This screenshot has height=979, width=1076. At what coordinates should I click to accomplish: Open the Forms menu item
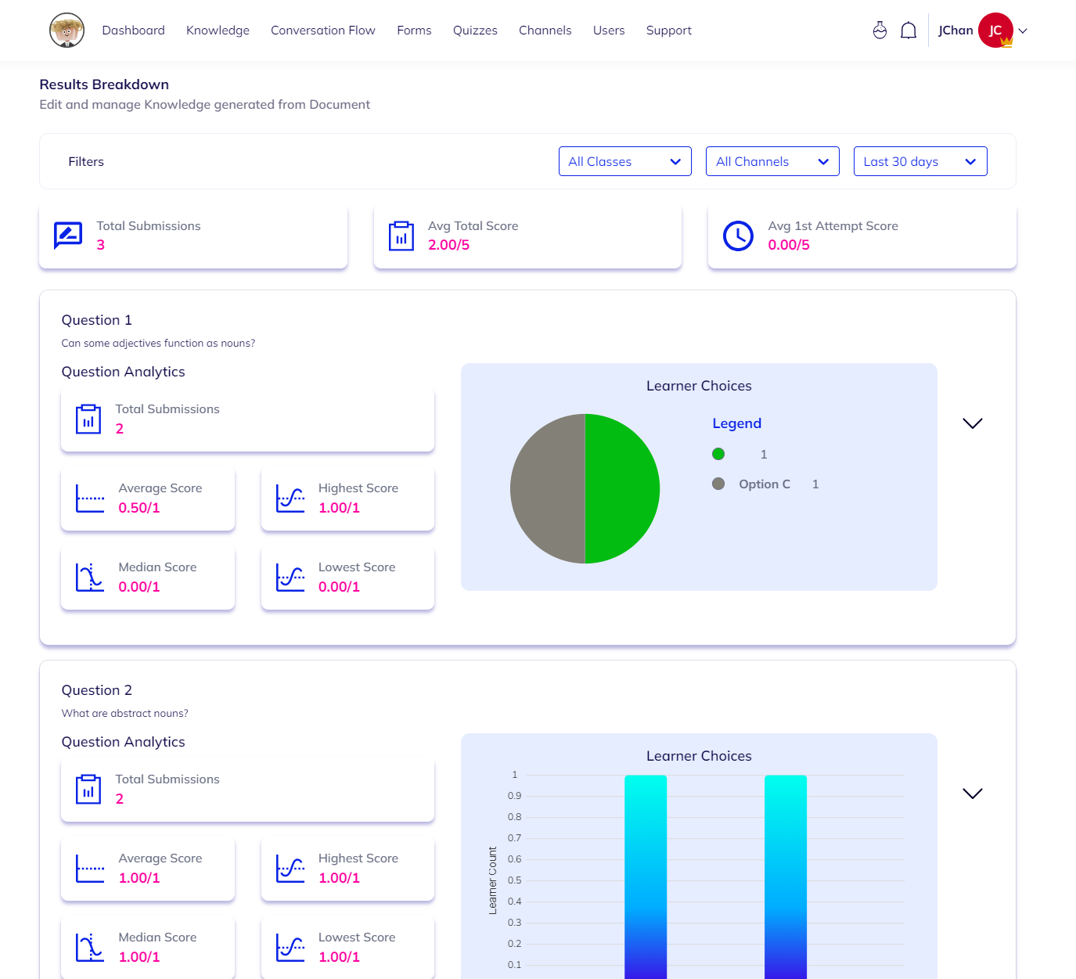point(414,31)
